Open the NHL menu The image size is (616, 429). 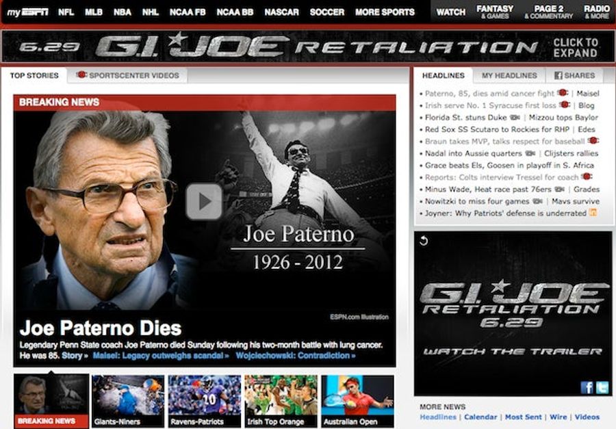pos(151,12)
